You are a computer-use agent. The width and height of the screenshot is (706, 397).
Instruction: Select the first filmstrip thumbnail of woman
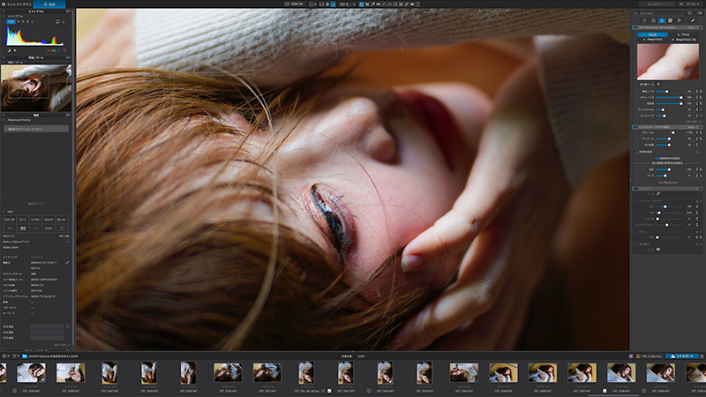[31, 372]
